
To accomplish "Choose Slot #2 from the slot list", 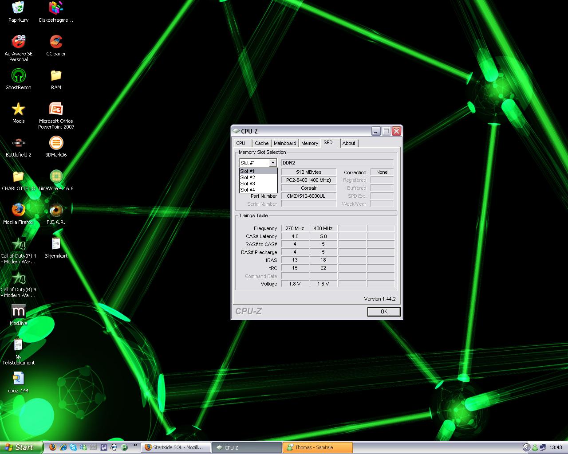I will point(258,177).
